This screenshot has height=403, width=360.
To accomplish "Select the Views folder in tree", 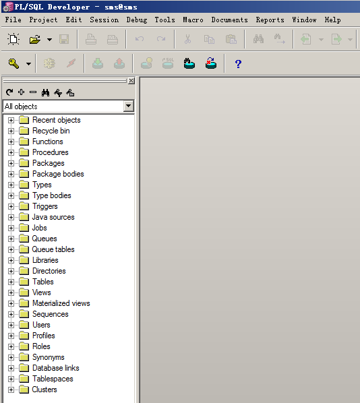I will 41,292.
